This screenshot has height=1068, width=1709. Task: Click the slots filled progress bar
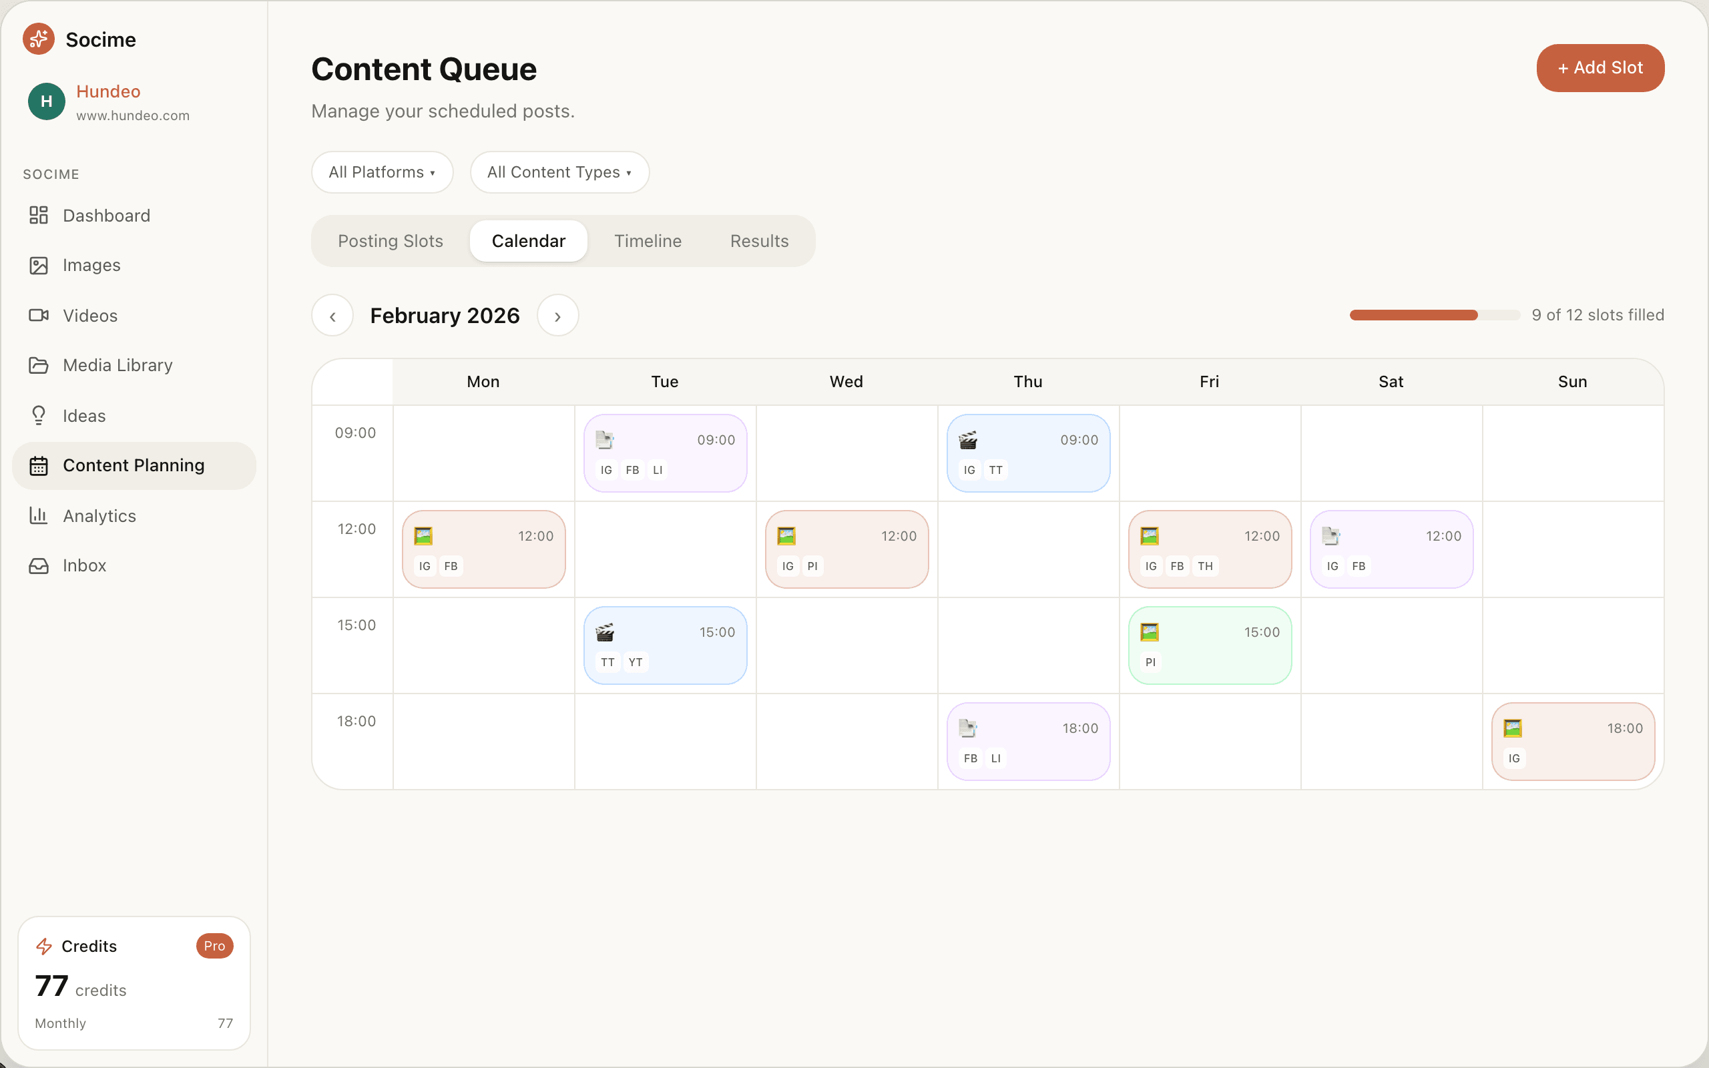(1433, 315)
